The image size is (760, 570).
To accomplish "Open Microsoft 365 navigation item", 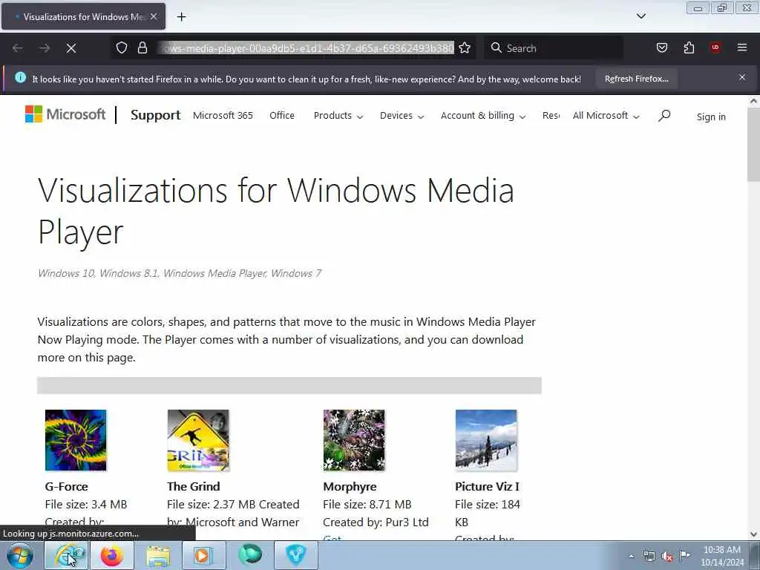I will click(x=223, y=115).
